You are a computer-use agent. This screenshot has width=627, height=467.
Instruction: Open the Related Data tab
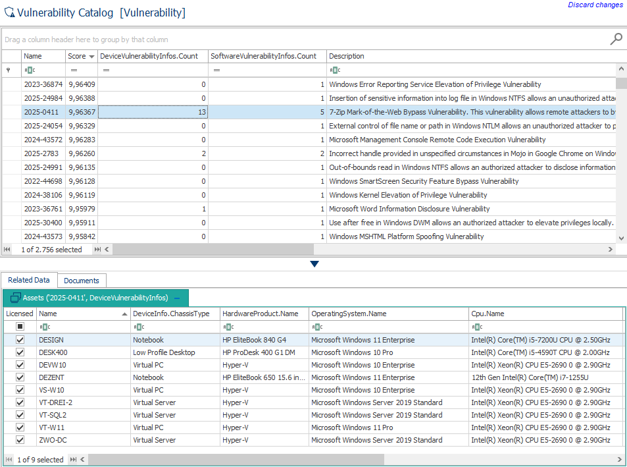point(29,280)
